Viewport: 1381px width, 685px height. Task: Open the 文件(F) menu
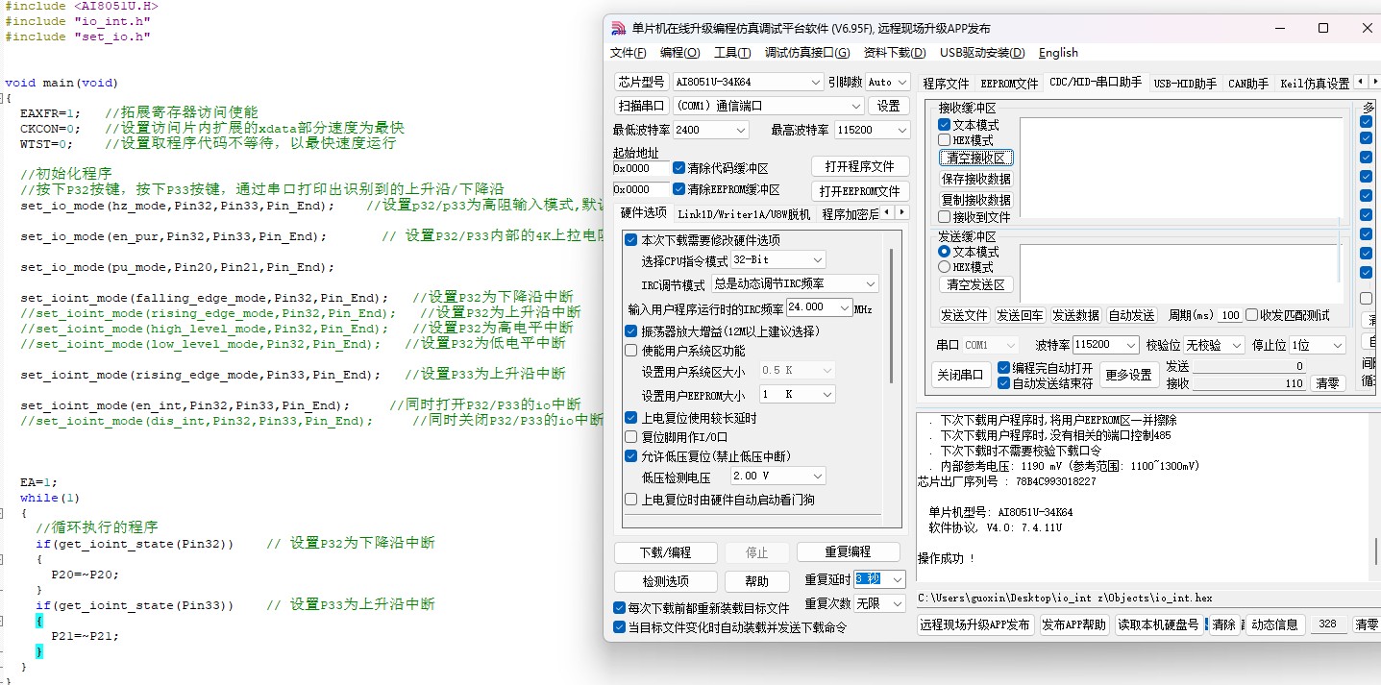[629, 53]
